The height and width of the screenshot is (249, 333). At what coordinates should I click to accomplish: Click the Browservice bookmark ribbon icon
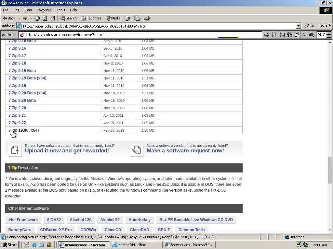(274, 35)
